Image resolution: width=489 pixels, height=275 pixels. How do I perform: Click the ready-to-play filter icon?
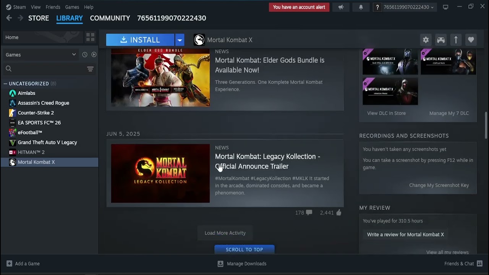(x=94, y=55)
